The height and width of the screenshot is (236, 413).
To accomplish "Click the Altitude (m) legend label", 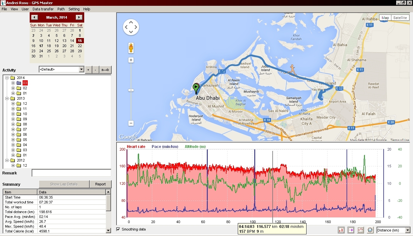I will [x=195, y=146].
